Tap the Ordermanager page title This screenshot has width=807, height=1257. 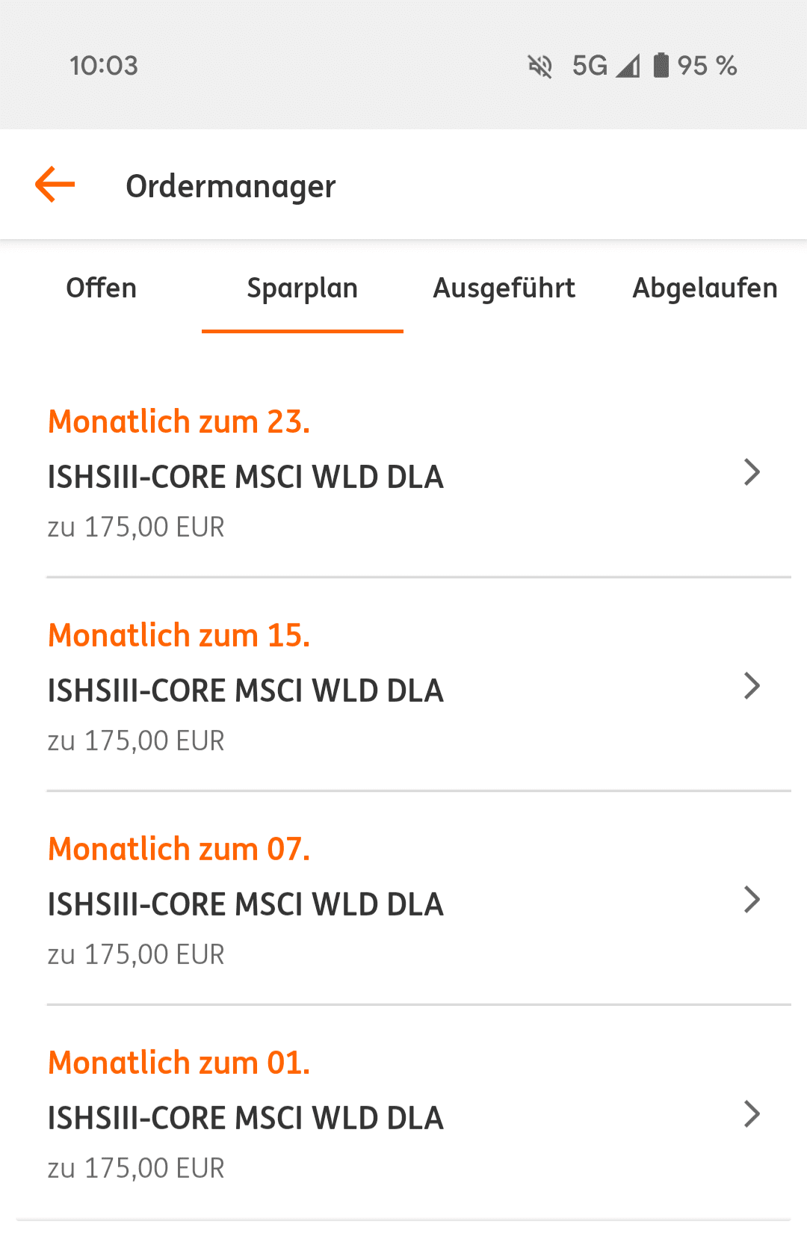pos(231,186)
